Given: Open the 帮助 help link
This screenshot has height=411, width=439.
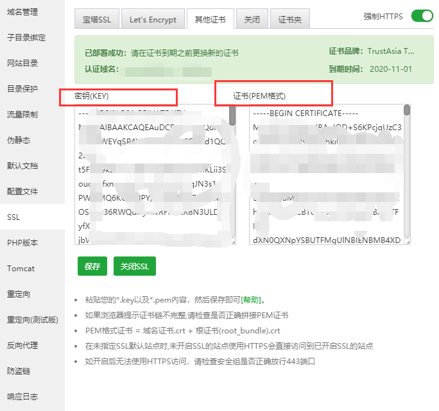Looking at the screenshot, I should (x=251, y=299).
